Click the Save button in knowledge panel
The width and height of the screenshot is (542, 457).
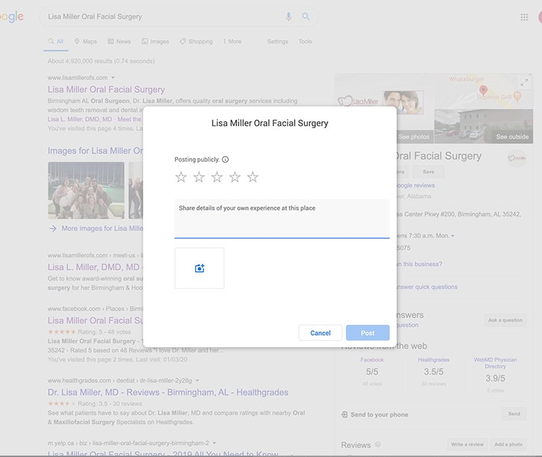[x=428, y=172]
